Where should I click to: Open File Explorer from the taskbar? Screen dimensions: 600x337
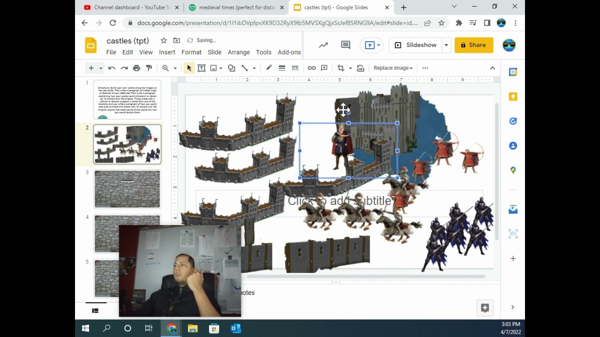(193, 329)
